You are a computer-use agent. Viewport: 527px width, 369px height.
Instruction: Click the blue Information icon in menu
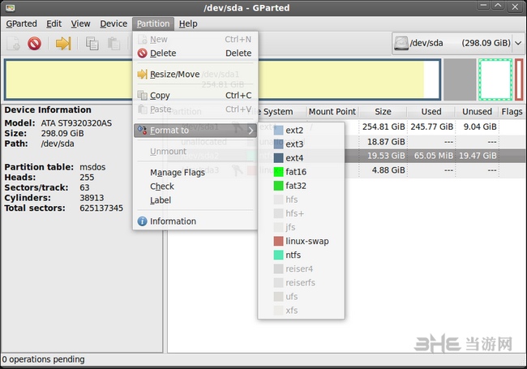pos(142,221)
